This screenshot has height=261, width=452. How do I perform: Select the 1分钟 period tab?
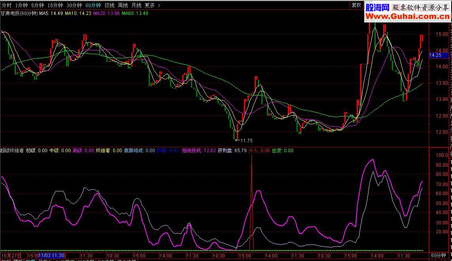point(22,5)
